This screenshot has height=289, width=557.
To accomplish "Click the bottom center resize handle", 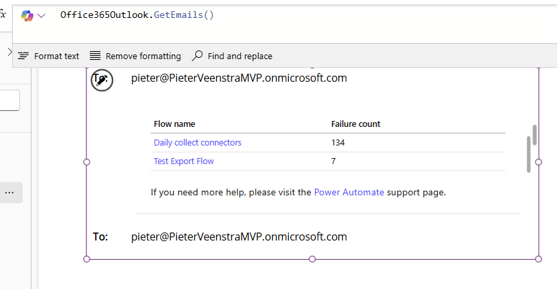I will 312,259.
